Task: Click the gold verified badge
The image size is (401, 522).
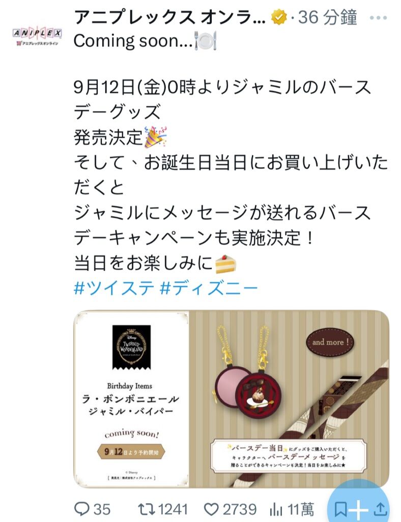Action: point(279,17)
